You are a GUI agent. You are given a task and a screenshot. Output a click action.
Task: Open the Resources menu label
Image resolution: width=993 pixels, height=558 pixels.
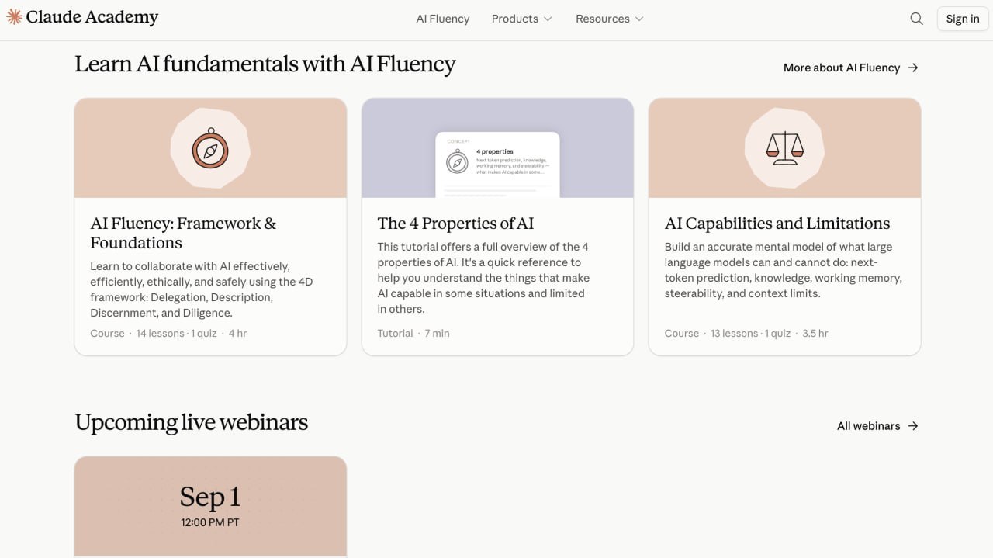[602, 19]
